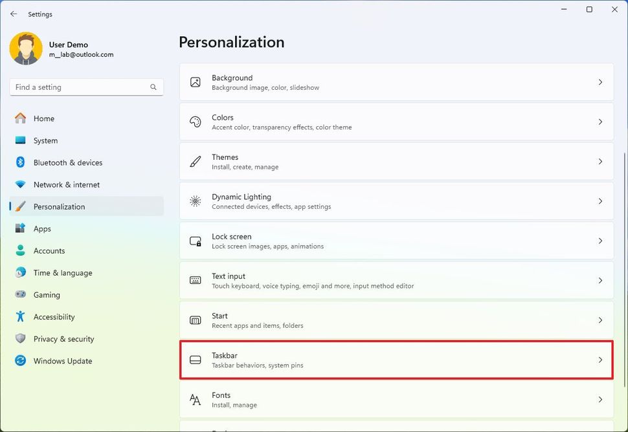The width and height of the screenshot is (628, 432).
Task: Go to System settings label
Action: (x=46, y=140)
